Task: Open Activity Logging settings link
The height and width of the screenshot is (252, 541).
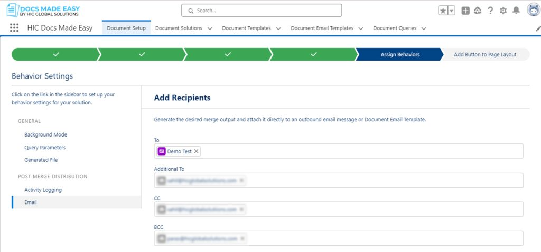Action: tap(43, 190)
